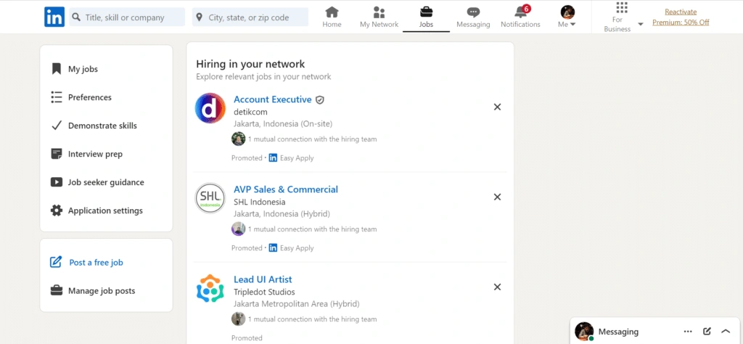Click the LinkedIn logo icon
The height and width of the screenshot is (344, 743).
(x=54, y=17)
